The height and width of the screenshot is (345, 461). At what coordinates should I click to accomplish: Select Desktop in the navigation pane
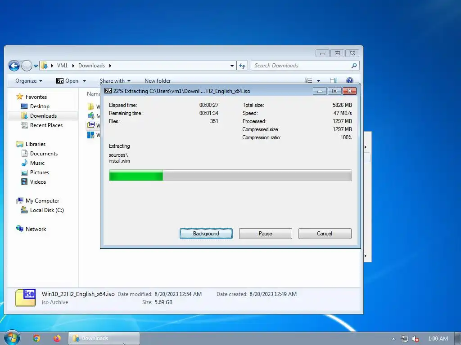coord(40,106)
